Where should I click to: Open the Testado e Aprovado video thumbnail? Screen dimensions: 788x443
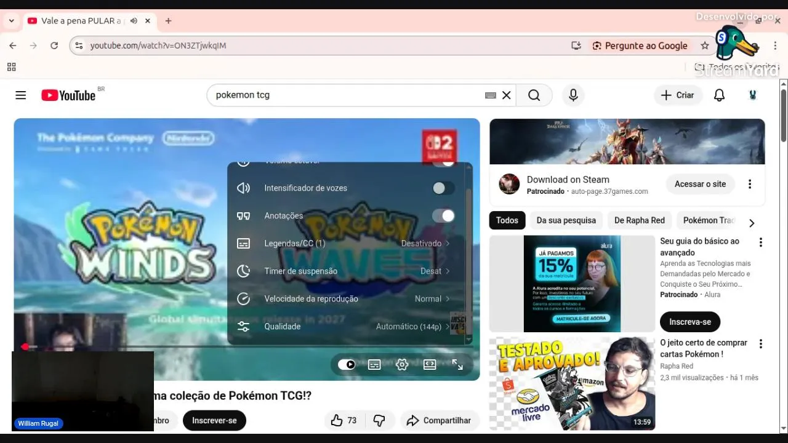572,383
